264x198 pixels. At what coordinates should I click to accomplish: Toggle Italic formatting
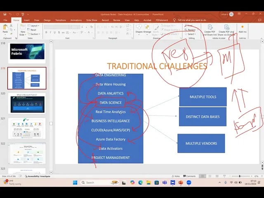point(50,32)
